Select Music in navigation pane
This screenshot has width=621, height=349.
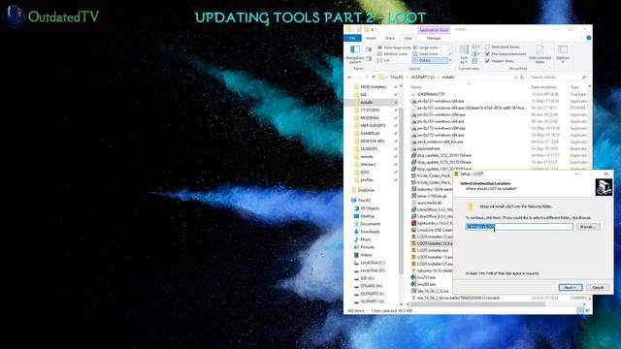click(366, 239)
